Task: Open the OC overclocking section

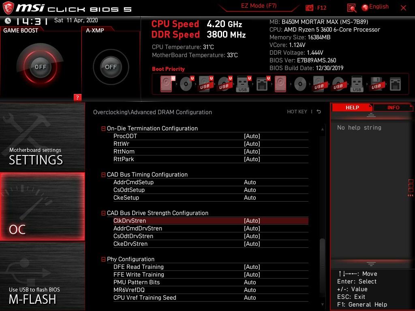Action: (42, 207)
